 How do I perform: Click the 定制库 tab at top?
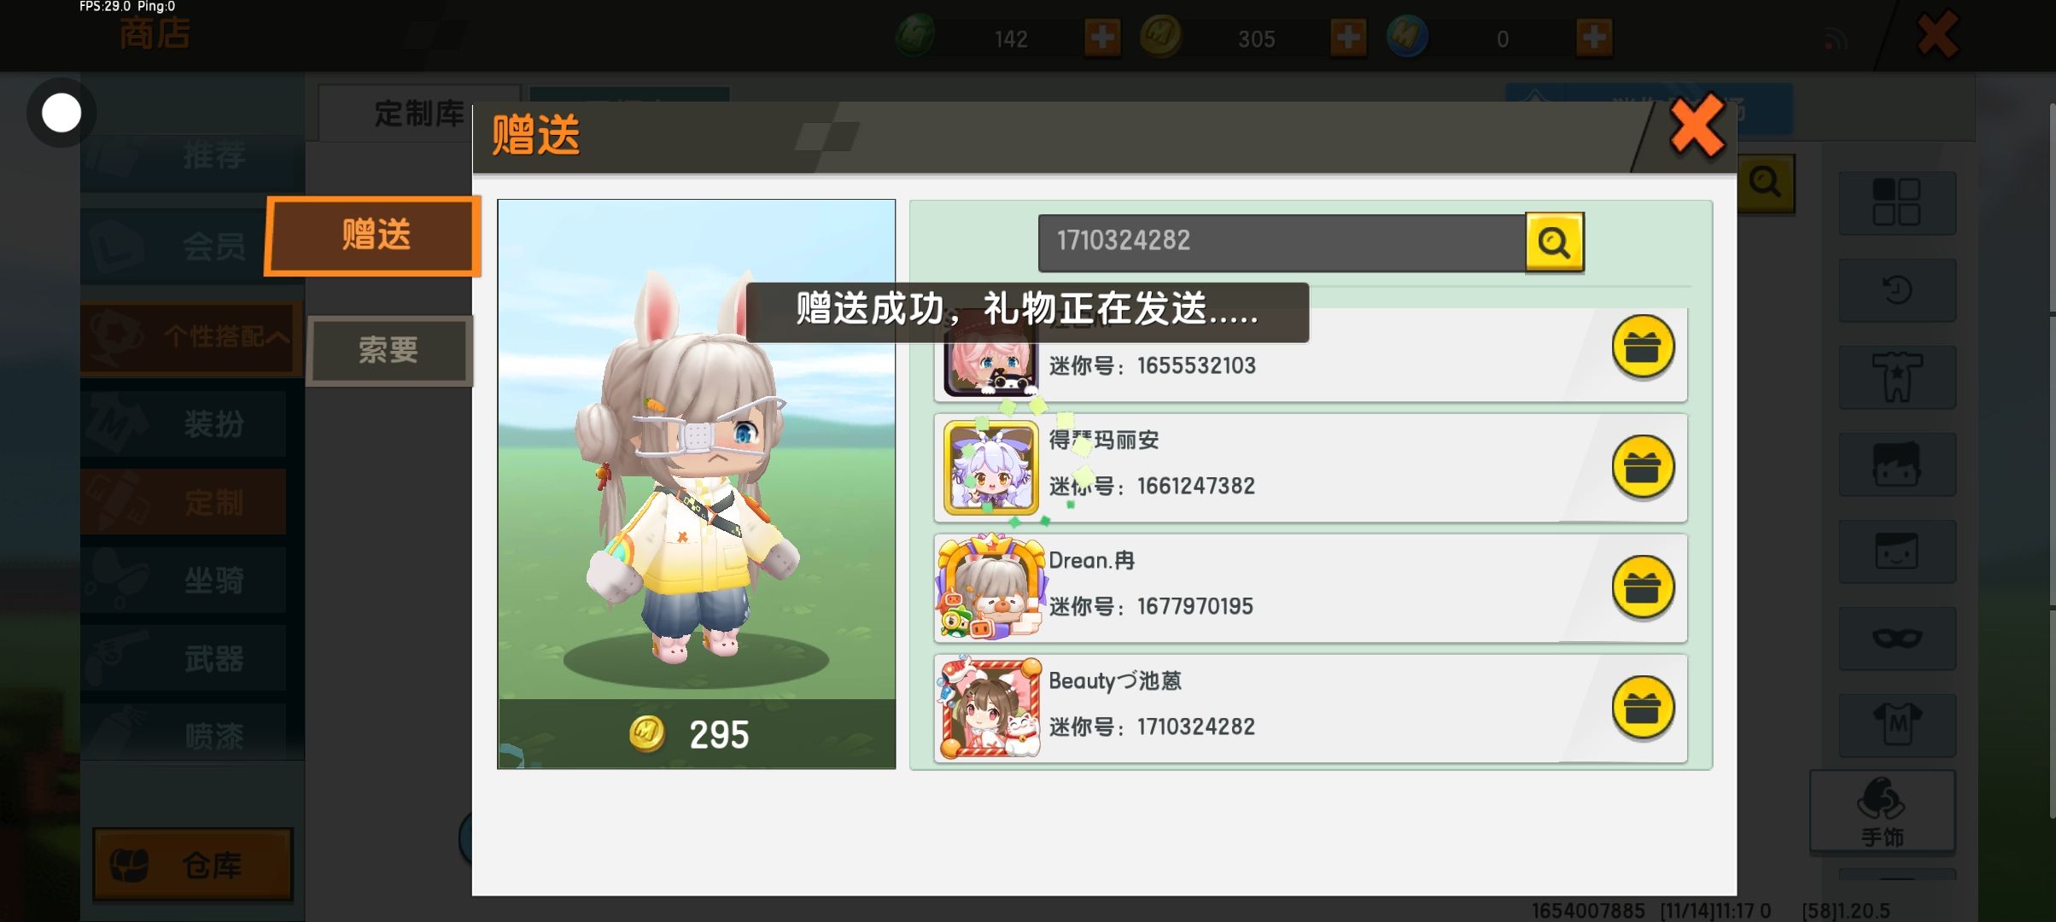pyautogui.click(x=419, y=114)
